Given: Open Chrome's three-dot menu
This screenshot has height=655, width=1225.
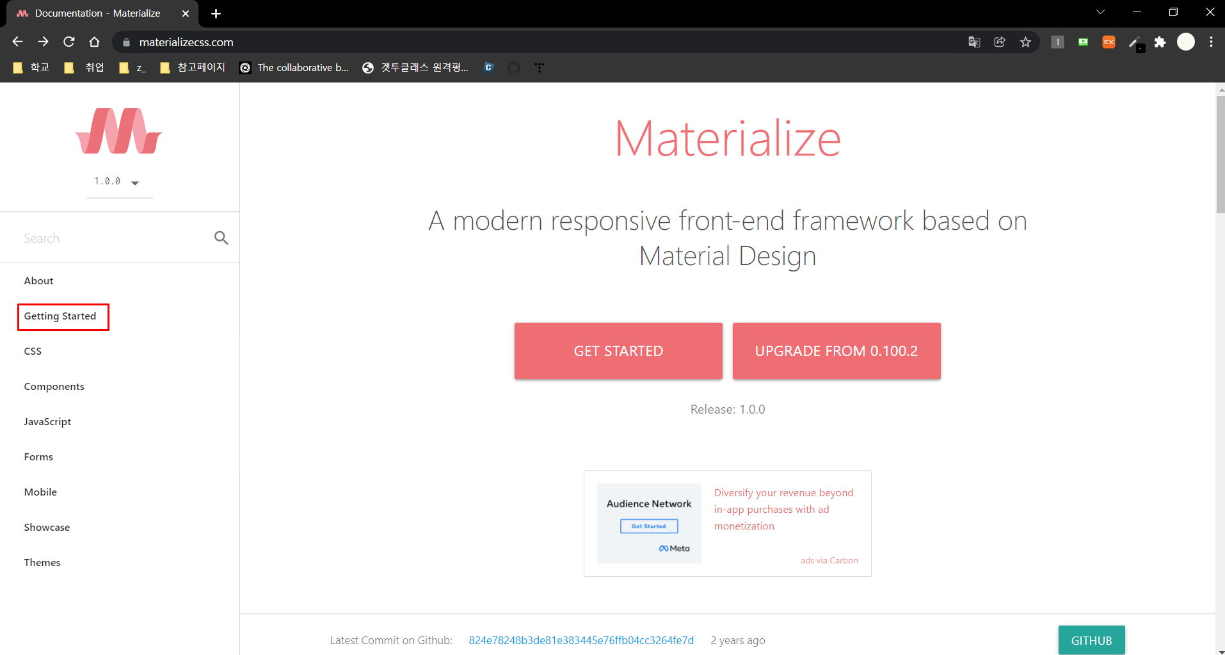Looking at the screenshot, I should [x=1211, y=42].
